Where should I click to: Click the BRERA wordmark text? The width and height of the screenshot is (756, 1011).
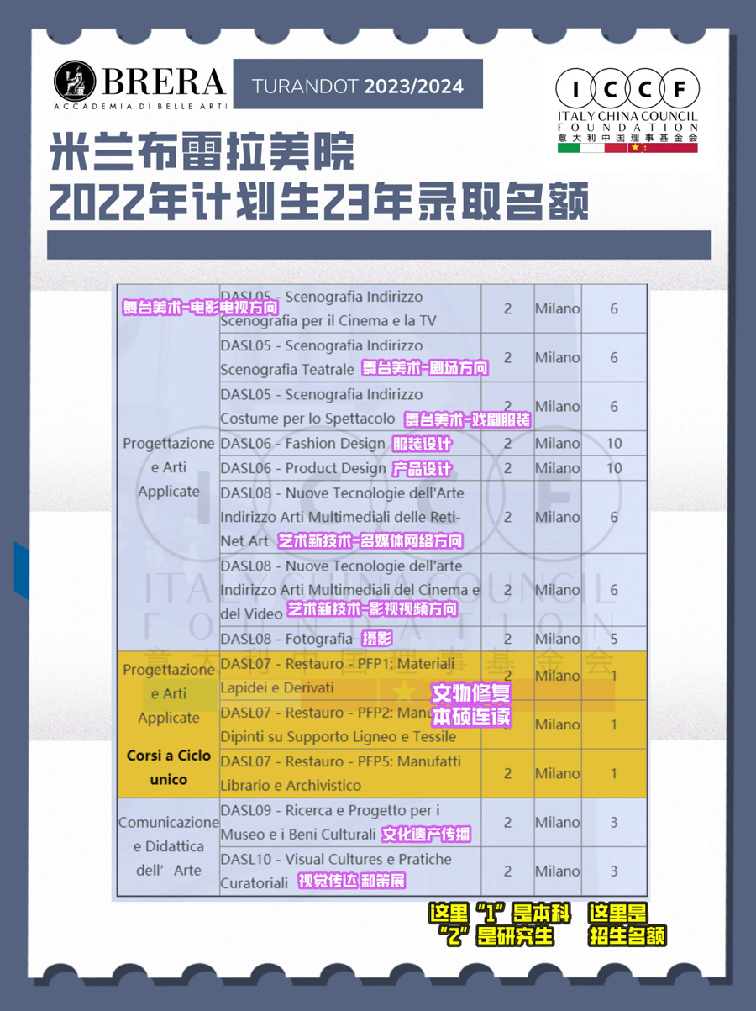pyautogui.click(x=165, y=82)
